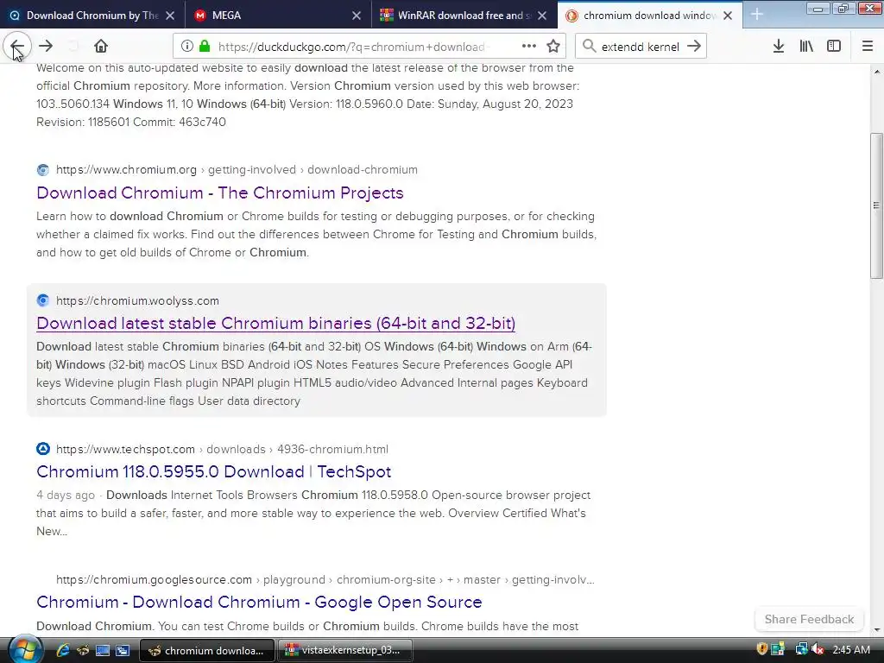Open the home page with the house icon
The width and height of the screenshot is (884, 663).
coord(101,47)
